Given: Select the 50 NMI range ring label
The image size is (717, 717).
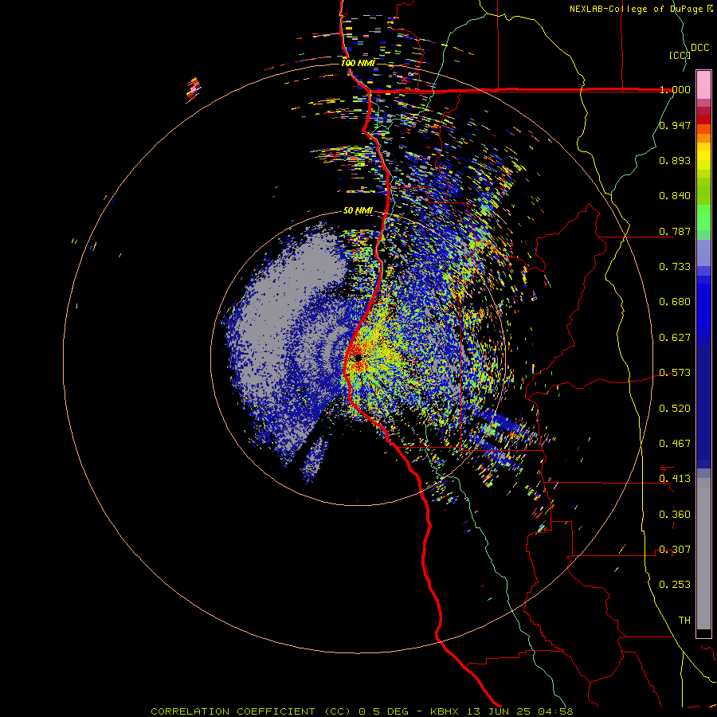Looking at the screenshot, I should tap(358, 210).
